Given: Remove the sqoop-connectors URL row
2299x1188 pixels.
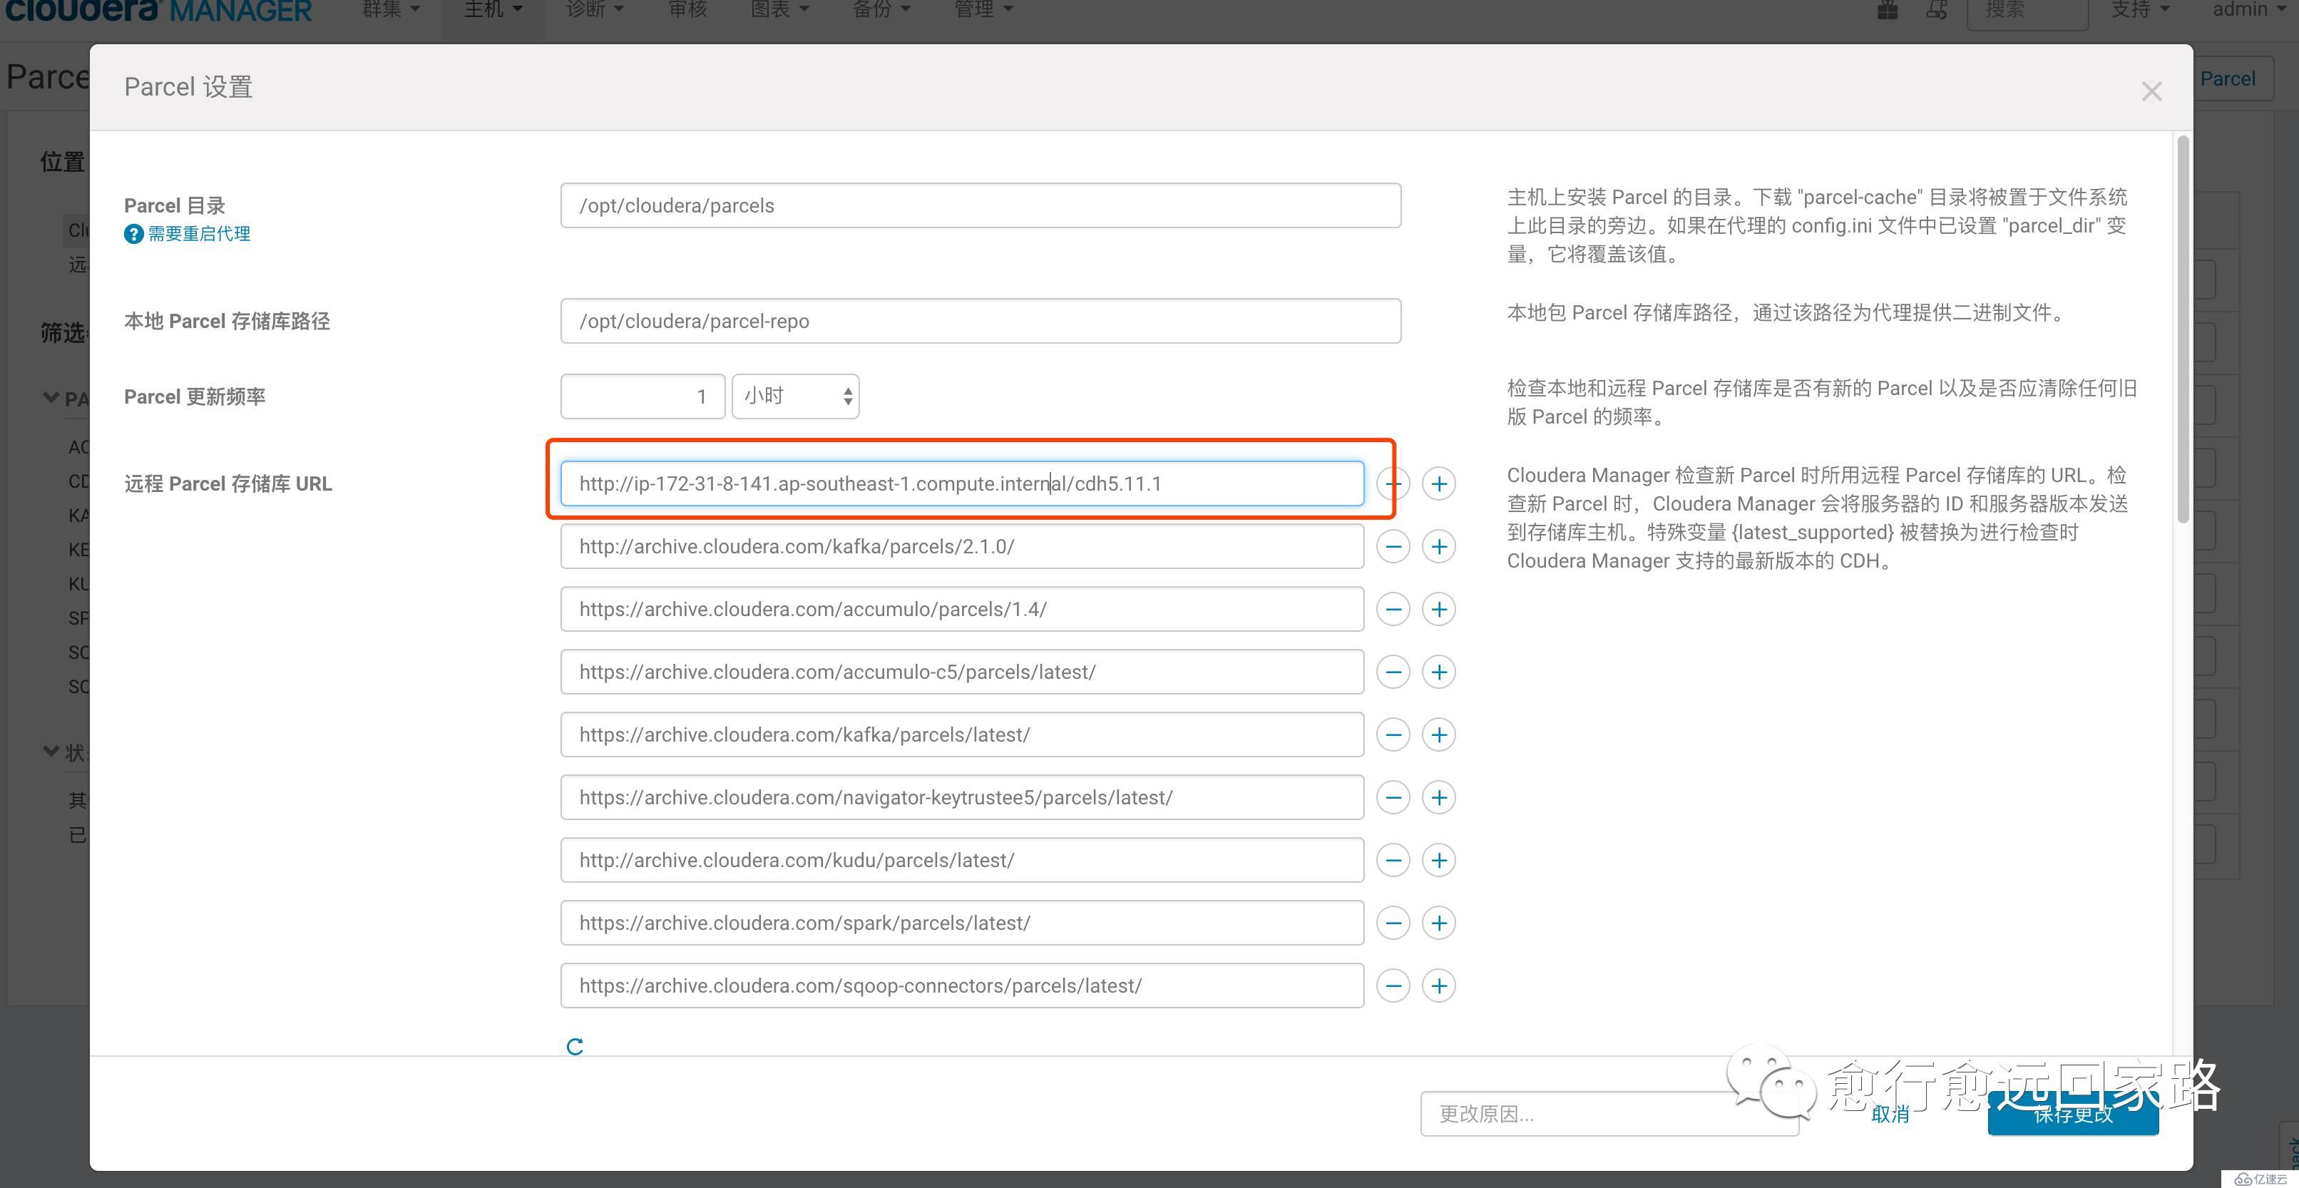Looking at the screenshot, I should [x=1393, y=985].
